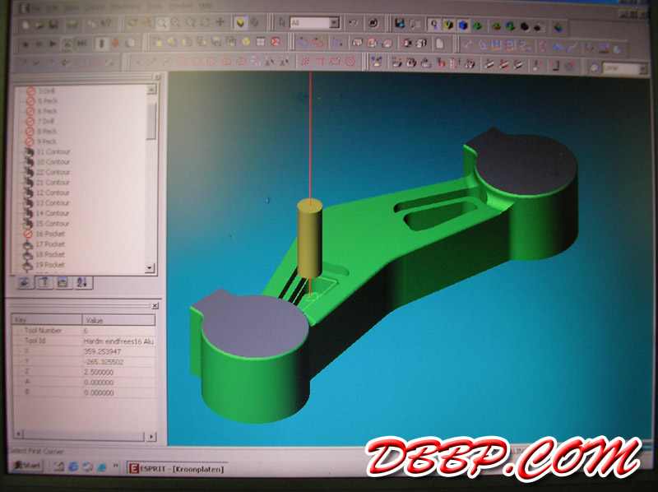Toggle suppressed icon of 3 Drill operation

[30, 91]
